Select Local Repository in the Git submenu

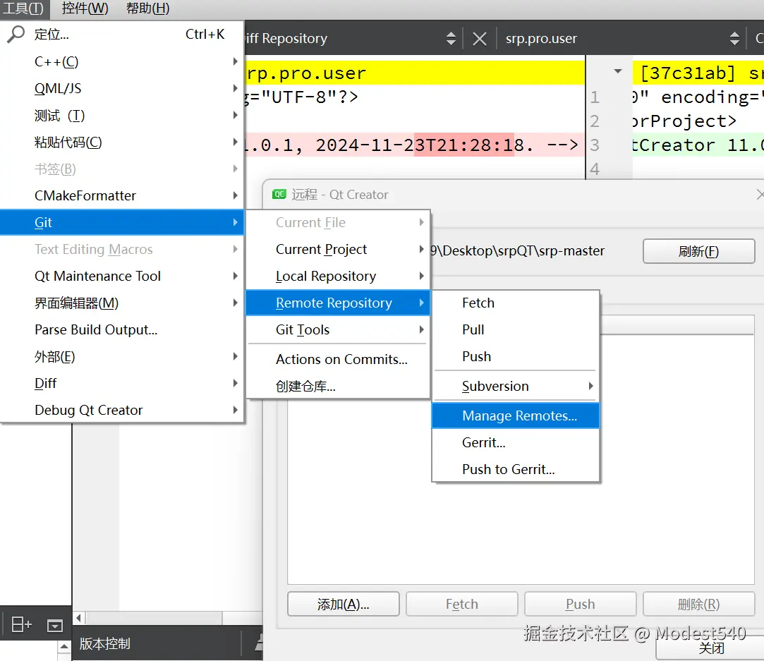338,277
